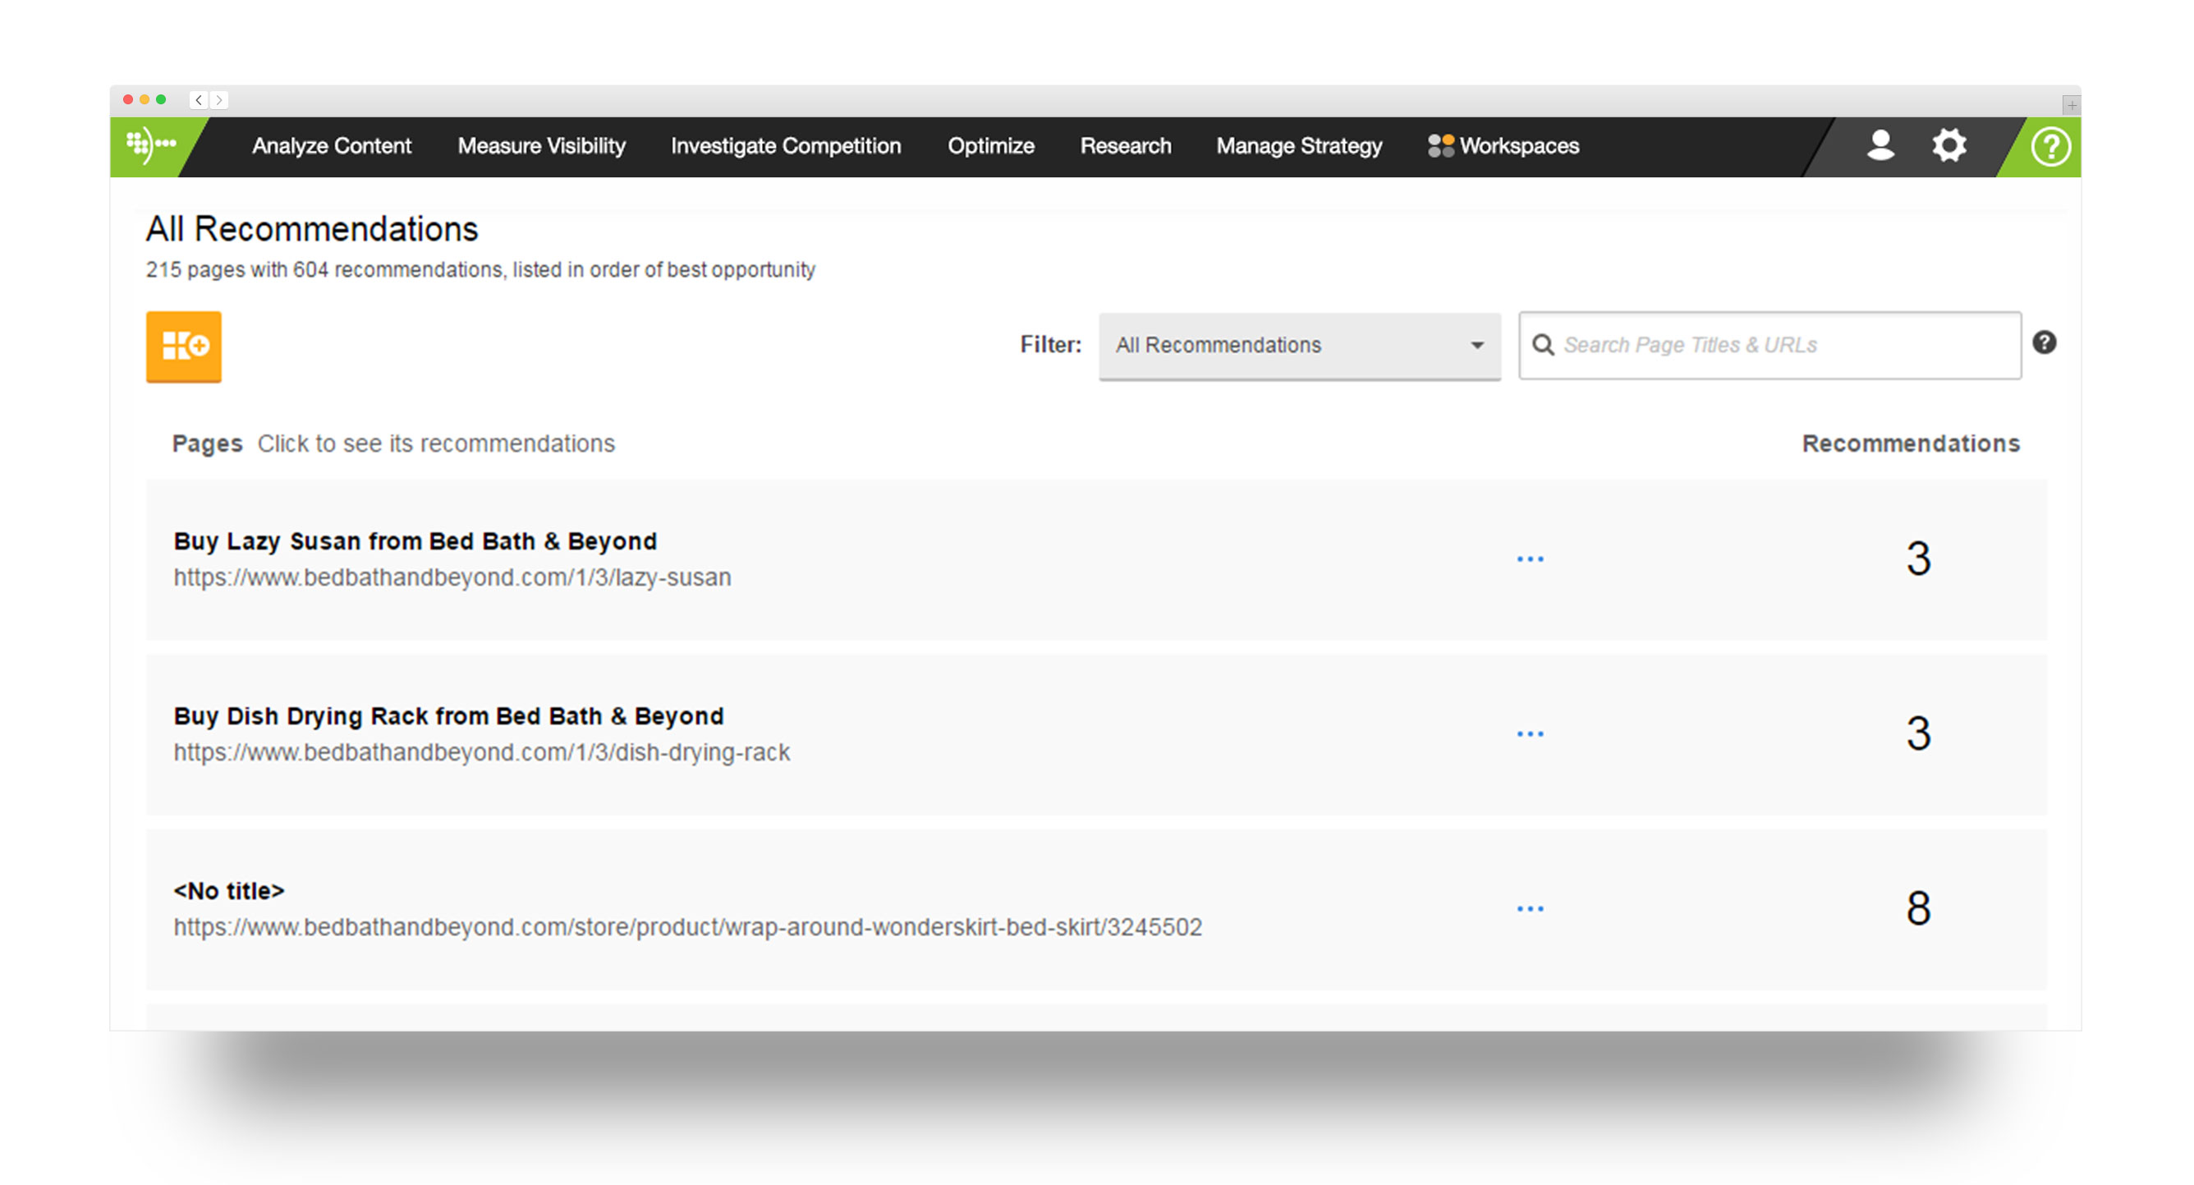Screen dimensions: 2194x1185
Task: Open the Optimize menu
Action: 990,145
